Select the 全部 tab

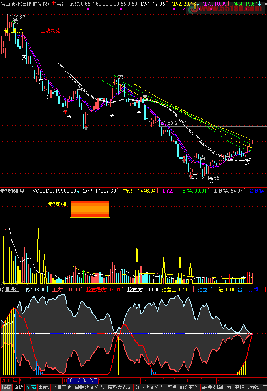pos(31,387)
